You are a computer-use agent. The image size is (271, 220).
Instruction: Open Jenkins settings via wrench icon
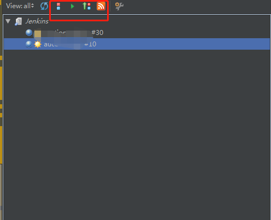coord(119,6)
